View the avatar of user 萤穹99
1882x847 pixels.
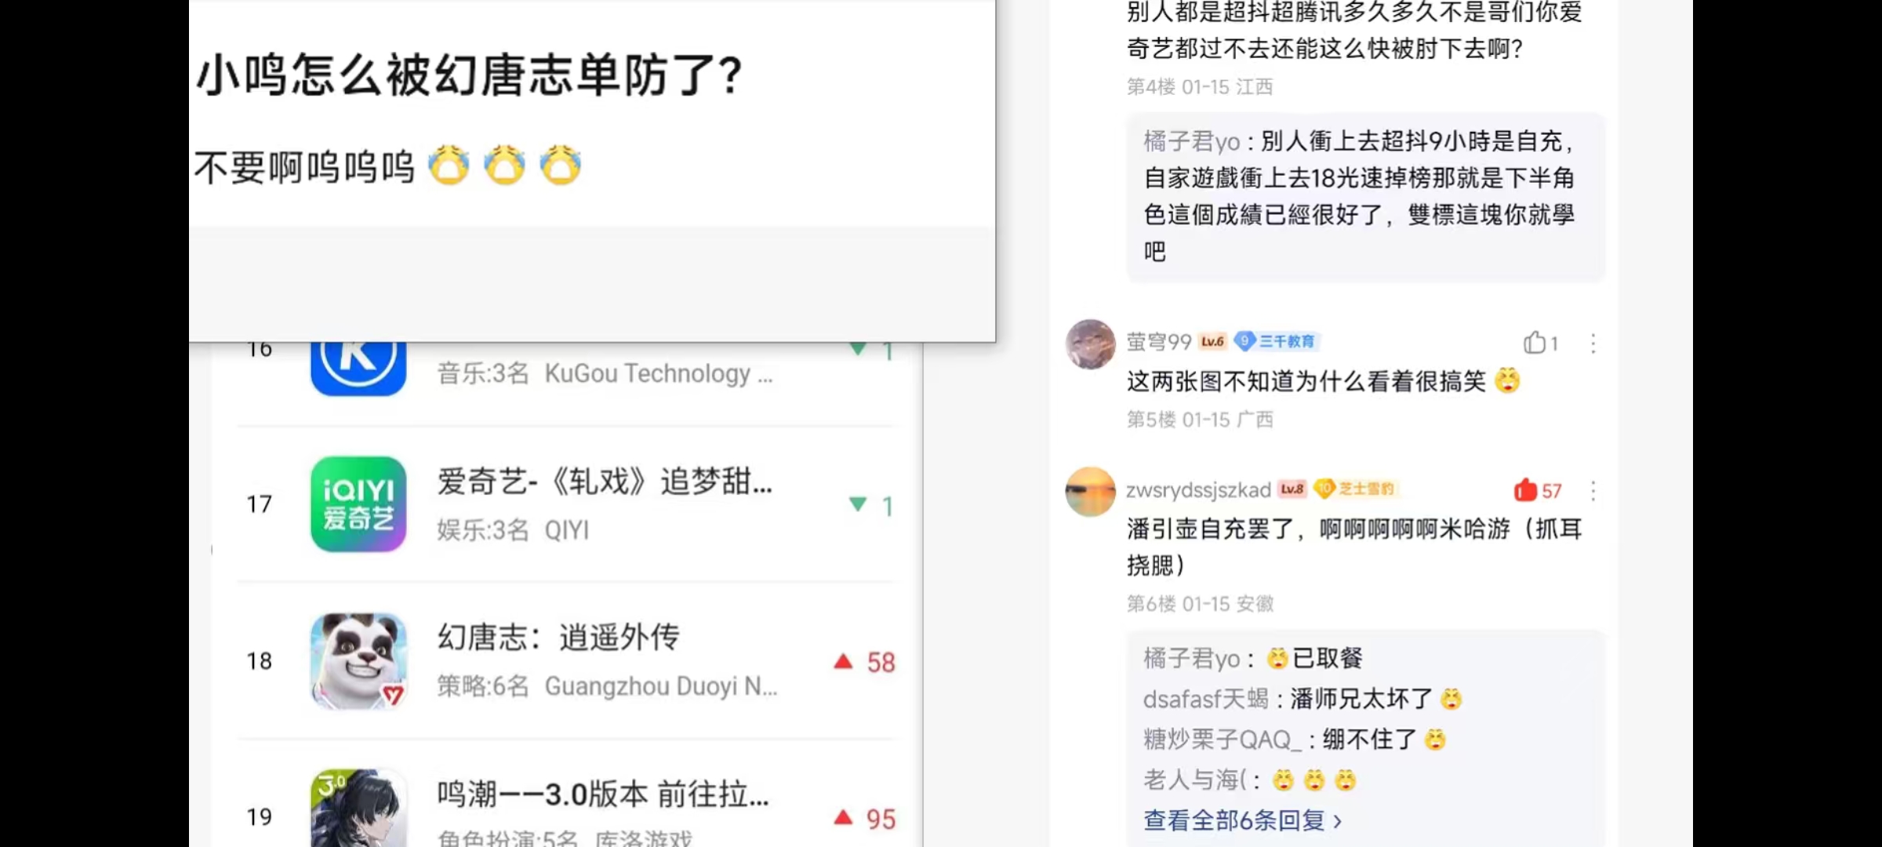[x=1090, y=344]
